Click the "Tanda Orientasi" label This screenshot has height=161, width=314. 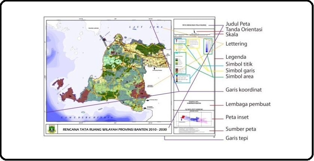click(244, 29)
